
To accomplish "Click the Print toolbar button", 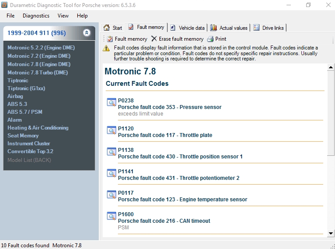I will click(x=217, y=39).
